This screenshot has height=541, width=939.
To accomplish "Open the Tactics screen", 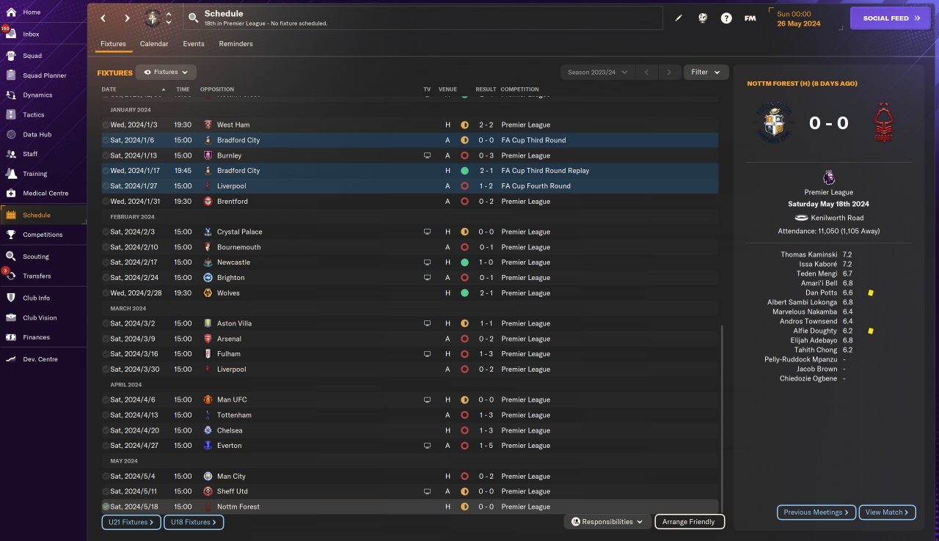I will click(34, 114).
